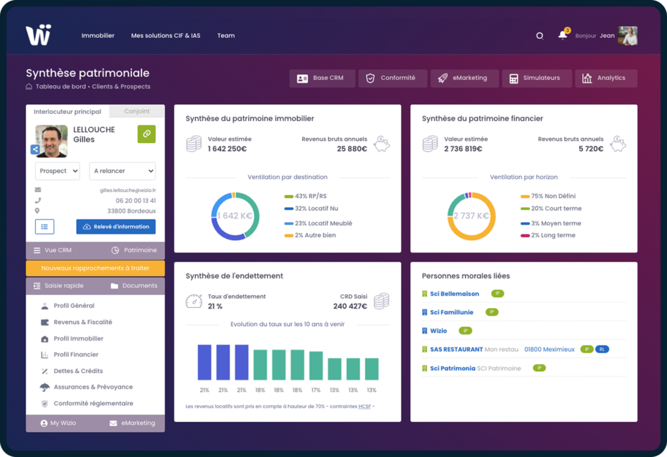The height and width of the screenshot is (457, 667).
Task: Click the blue share icon on the profile photo
Action: 34,149
